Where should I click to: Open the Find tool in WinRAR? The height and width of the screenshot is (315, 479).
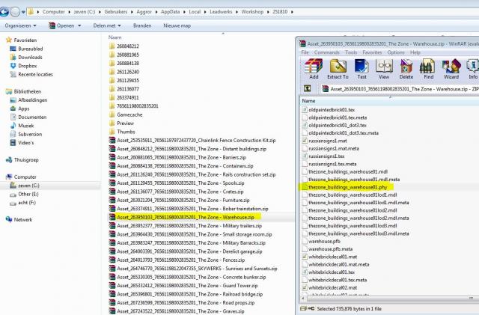[x=428, y=69]
